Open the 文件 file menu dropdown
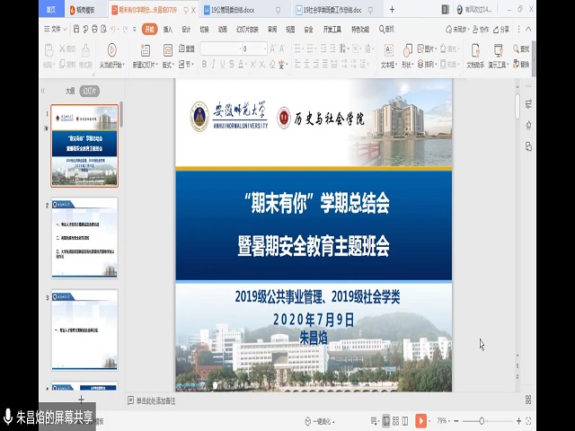Screen dimensions: 575x431 56,29
